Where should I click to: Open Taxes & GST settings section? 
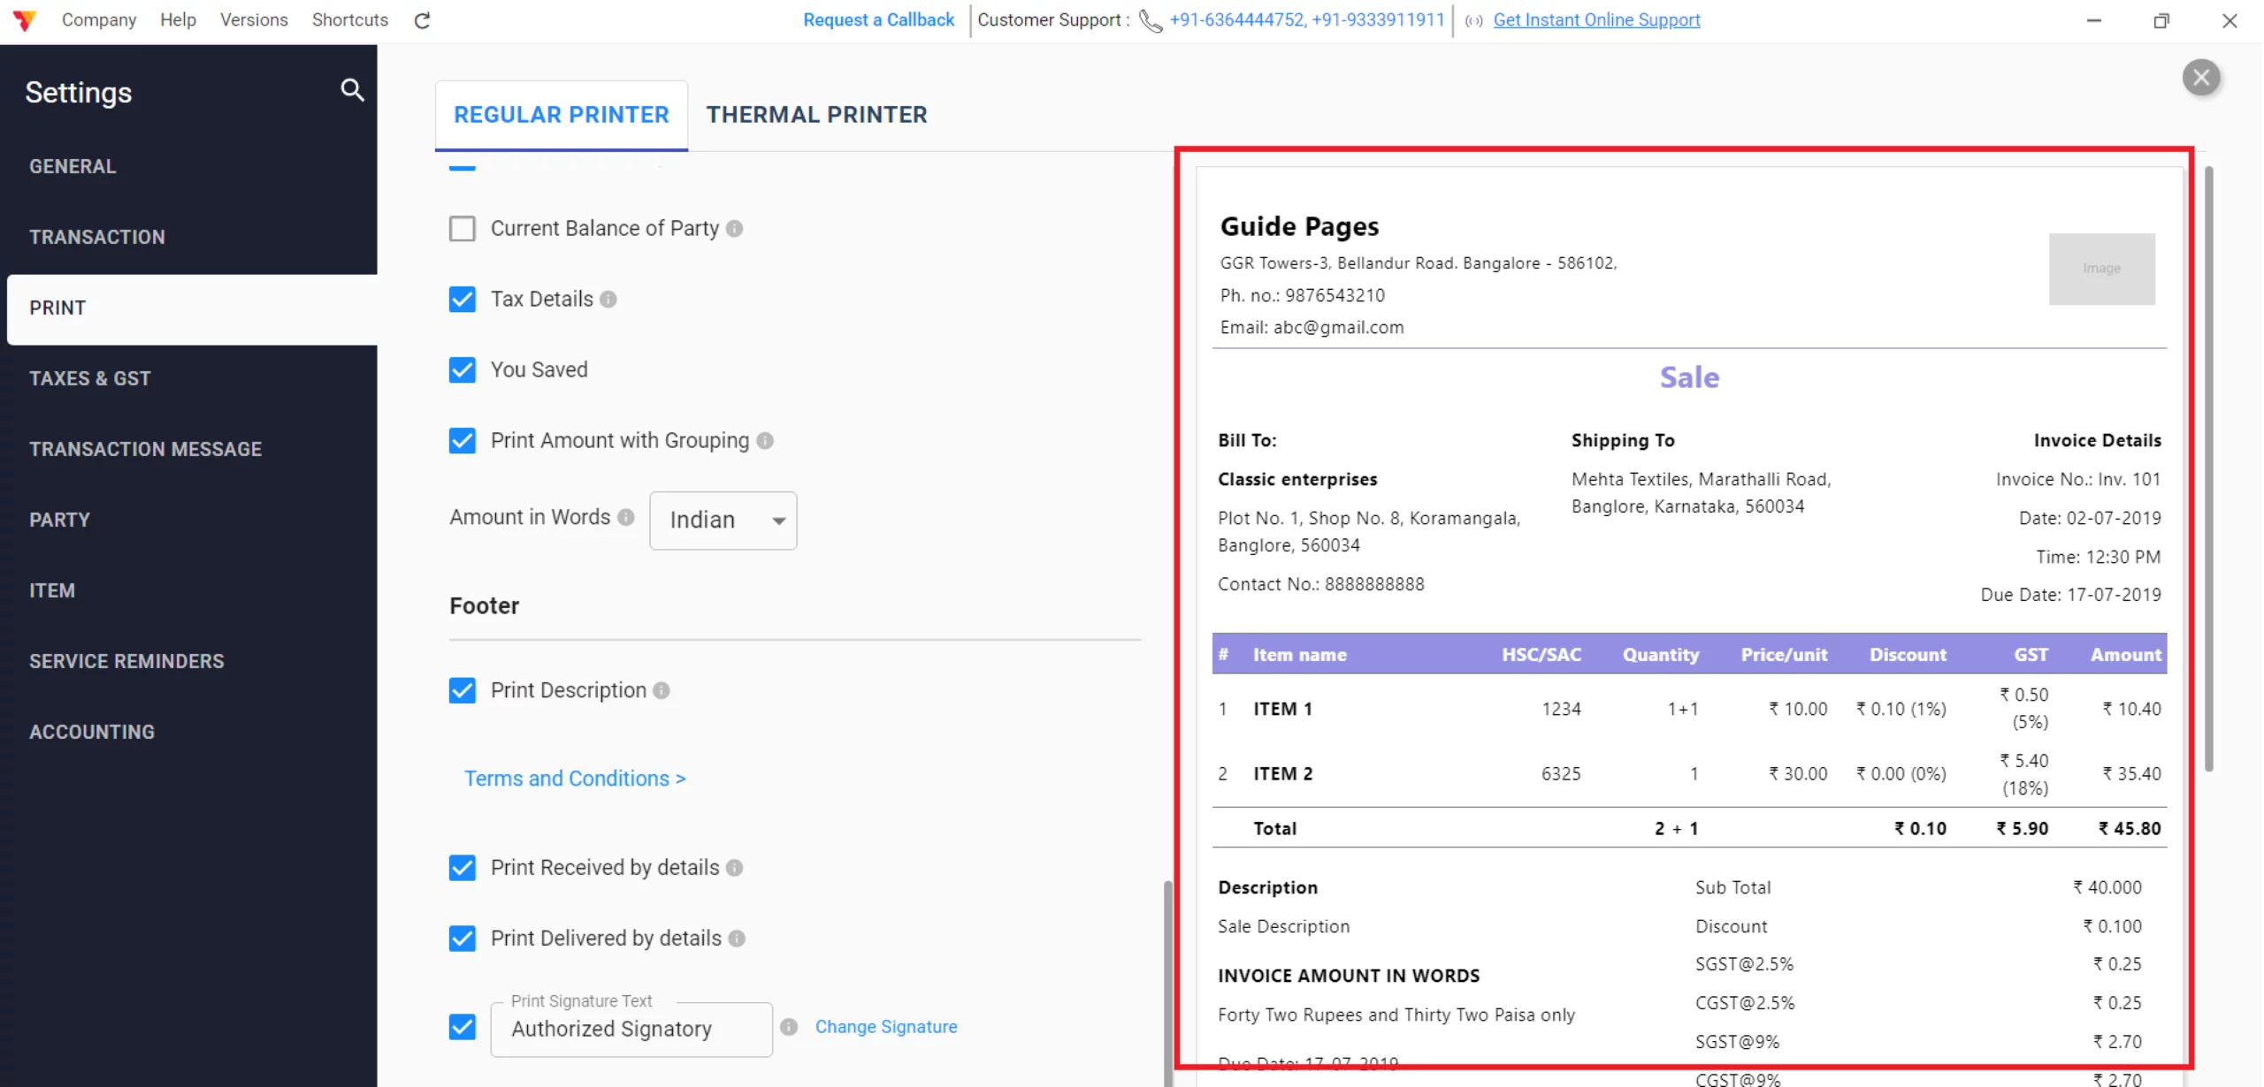pos(90,378)
